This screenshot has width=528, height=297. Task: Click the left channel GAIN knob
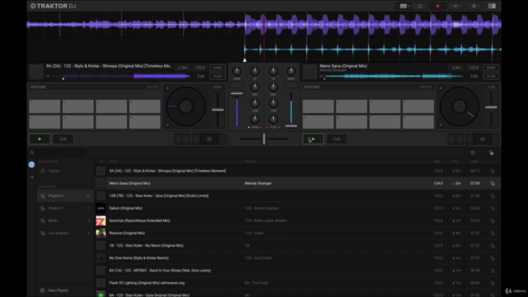tap(237, 71)
